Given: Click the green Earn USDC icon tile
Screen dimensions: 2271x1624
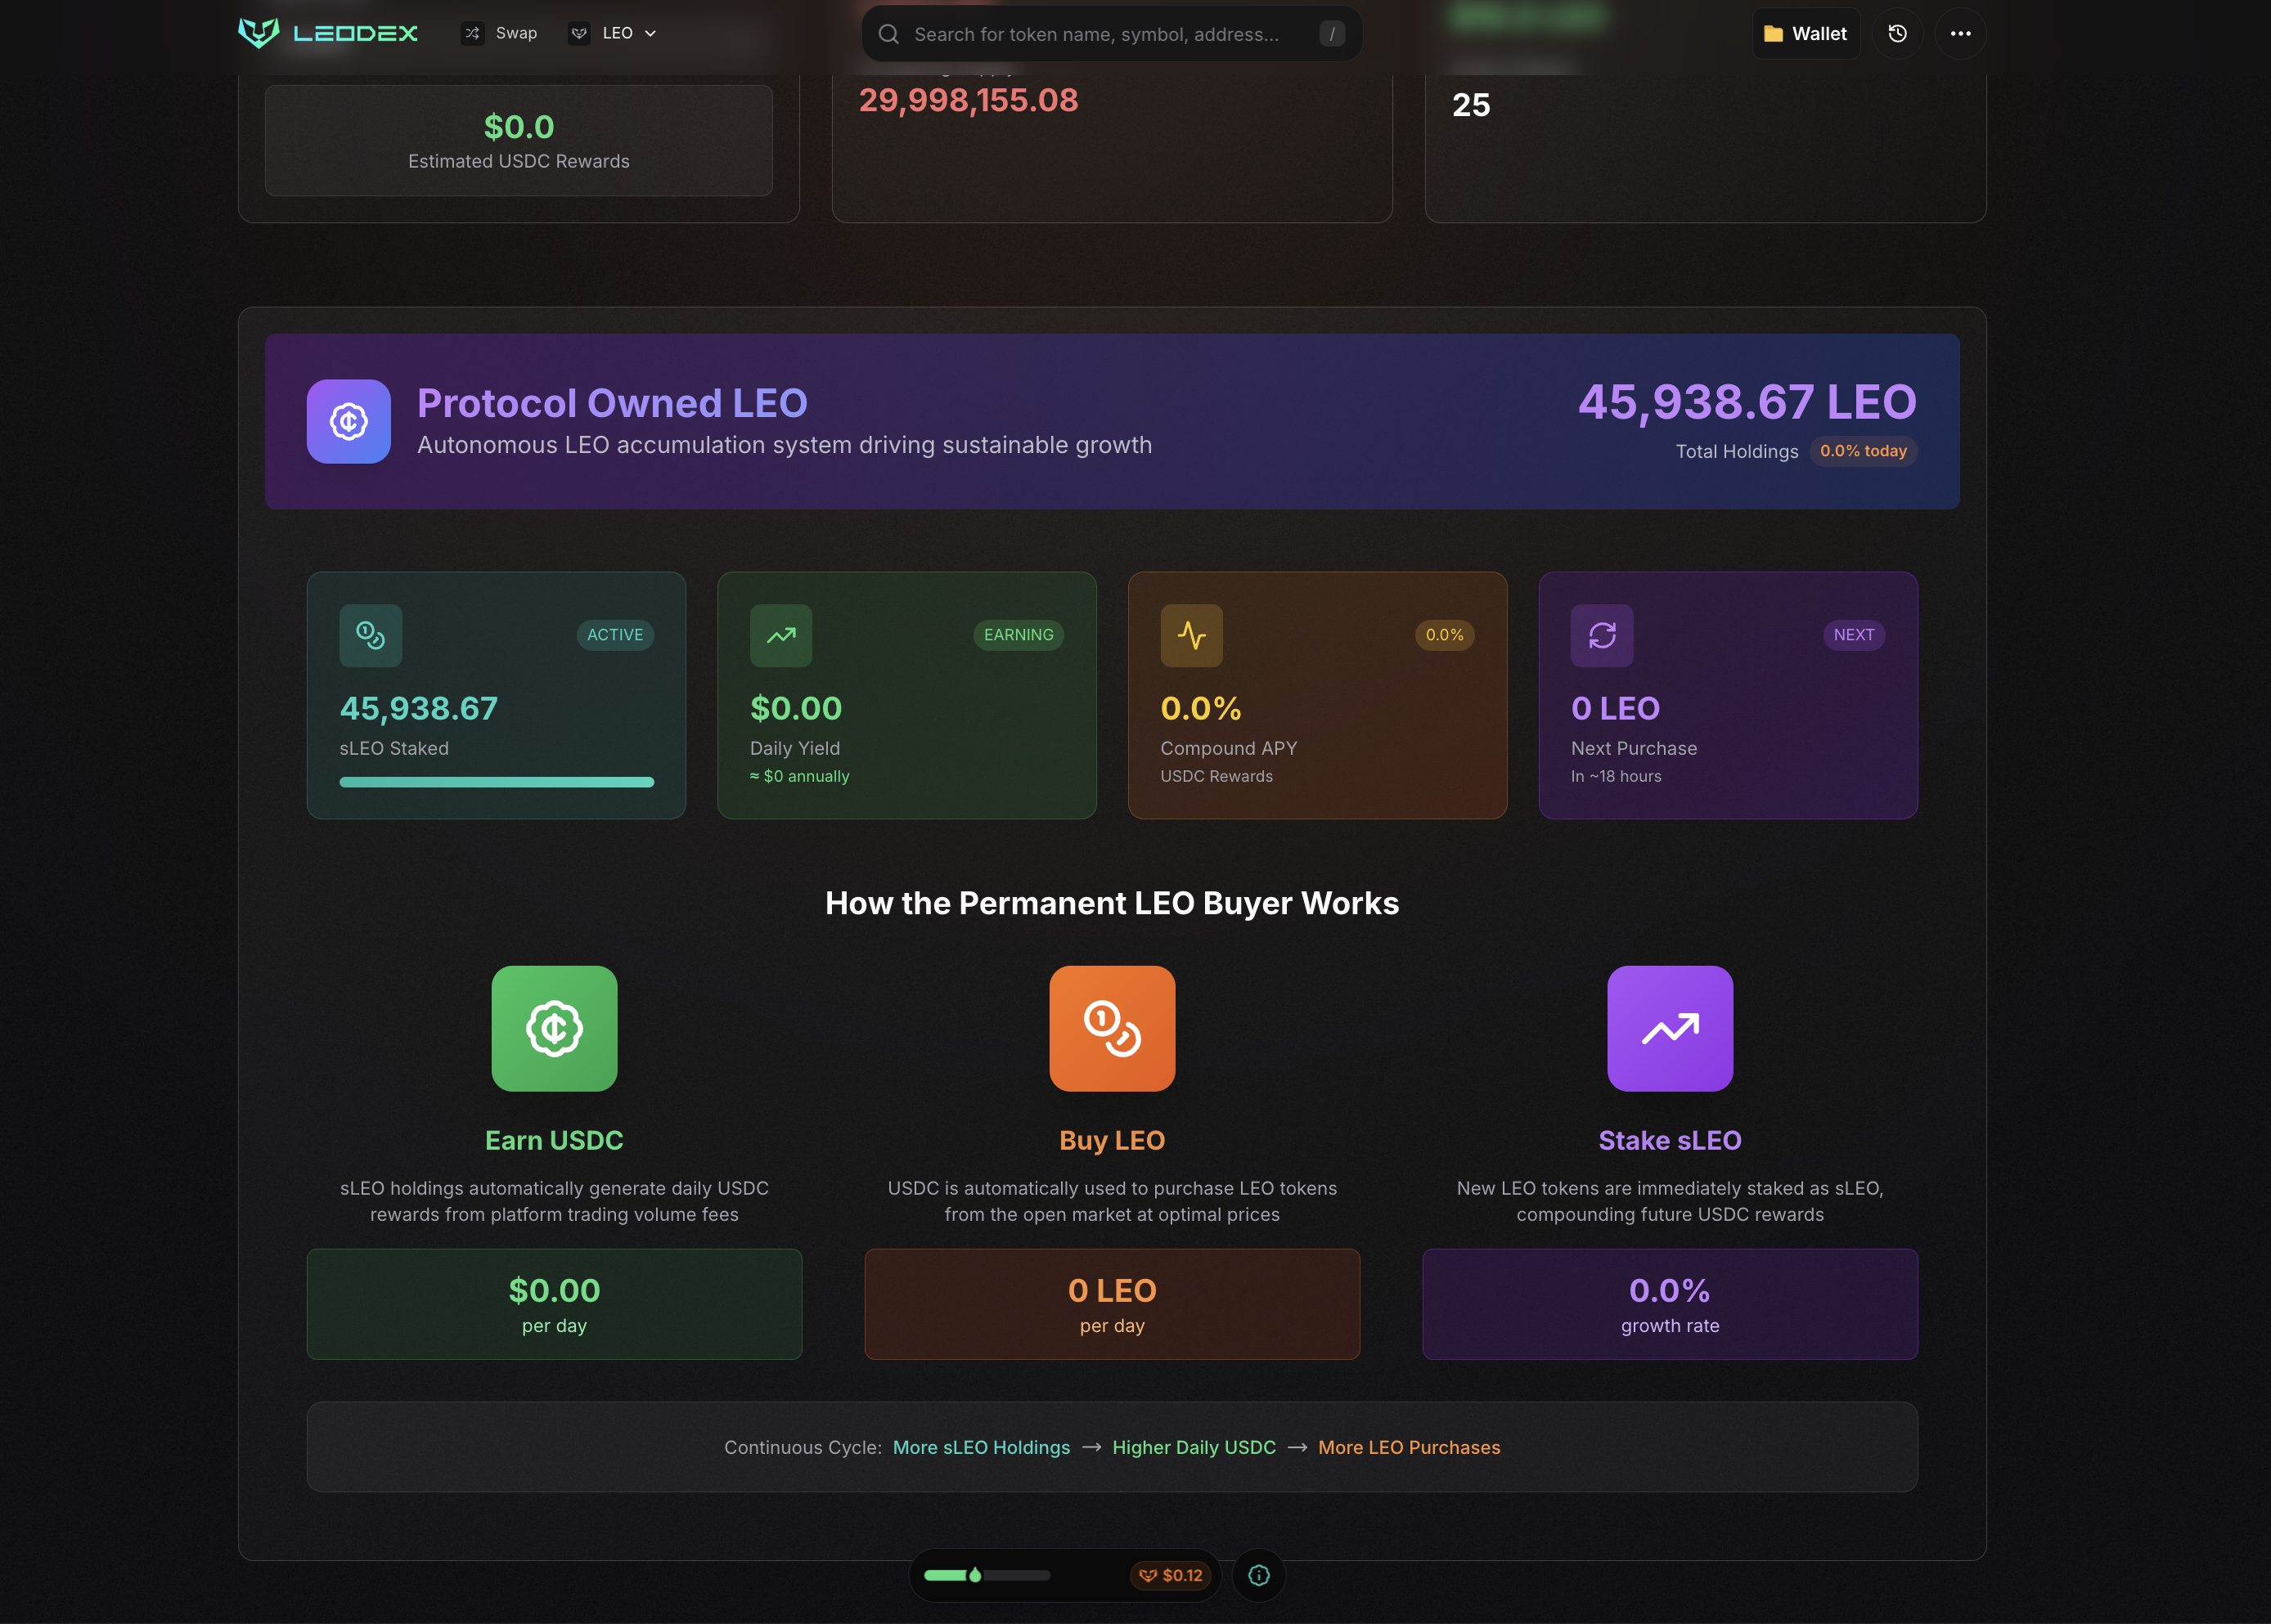Looking at the screenshot, I should 554,1028.
